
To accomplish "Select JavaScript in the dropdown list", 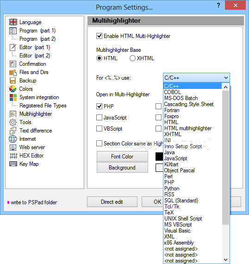I will coord(193,158).
